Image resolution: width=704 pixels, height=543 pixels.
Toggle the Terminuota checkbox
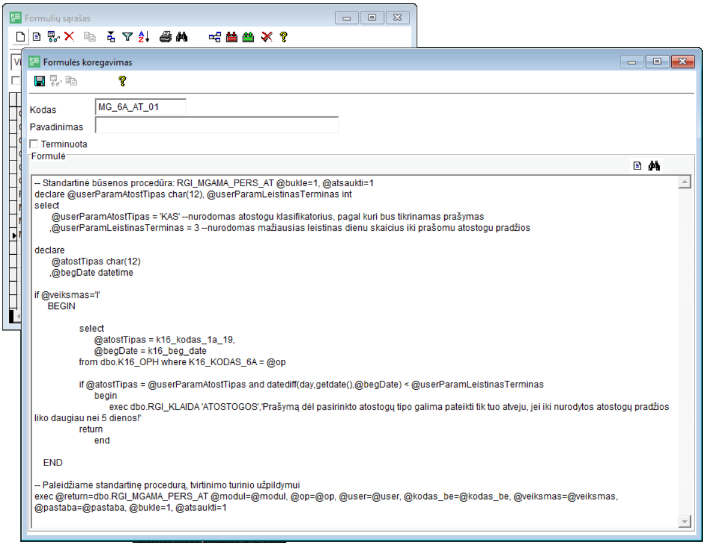click(x=34, y=144)
